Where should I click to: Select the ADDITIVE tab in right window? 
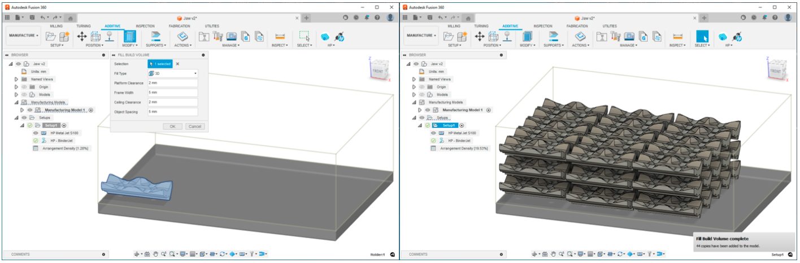point(510,26)
